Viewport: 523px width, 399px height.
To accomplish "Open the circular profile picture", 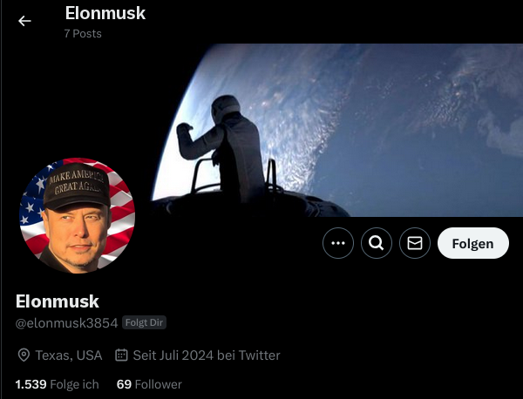I will [x=77, y=216].
